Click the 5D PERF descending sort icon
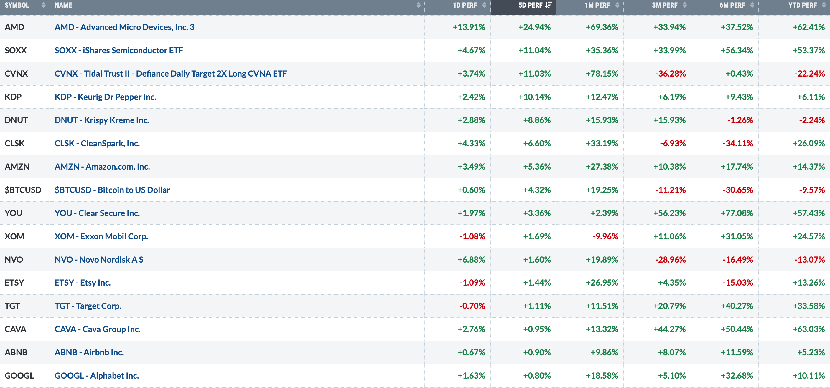This screenshot has width=830, height=388. [549, 5]
